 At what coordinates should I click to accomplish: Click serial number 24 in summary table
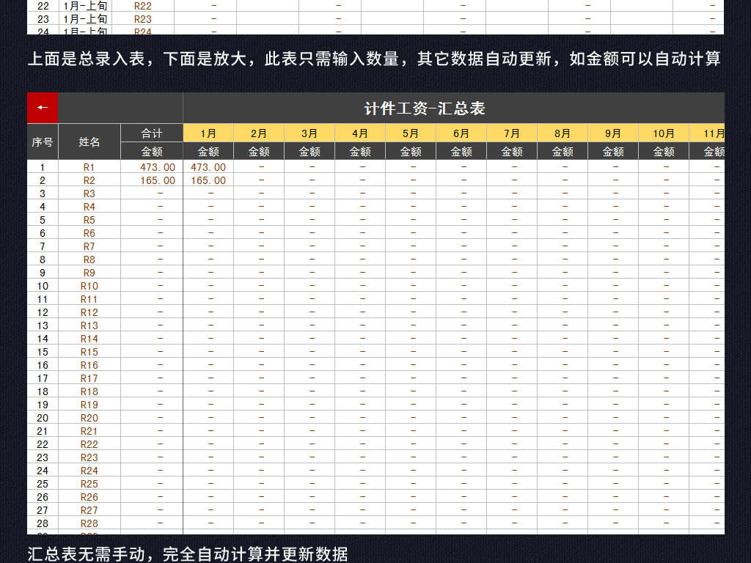tap(43, 471)
